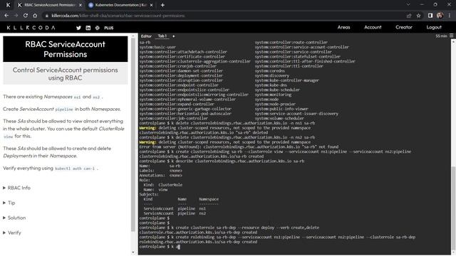Open the browser profile avatar
The image size is (456, 256).
[440, 16]
